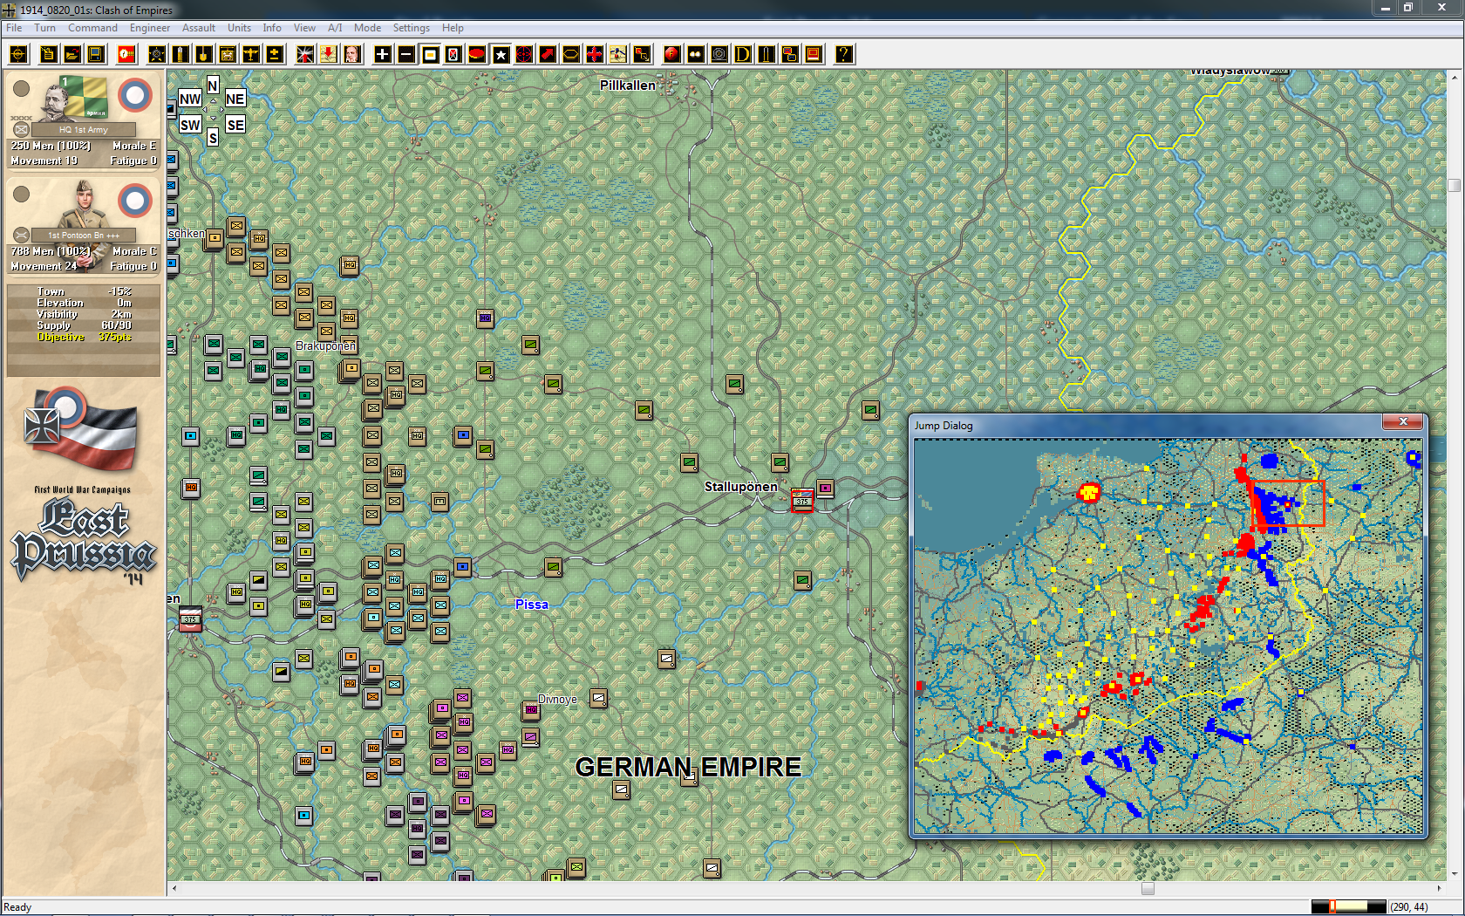The image size is (1465, 916).
Task: Zoom out with the minus toolbar icon
Action: click(x=406, y=54)
